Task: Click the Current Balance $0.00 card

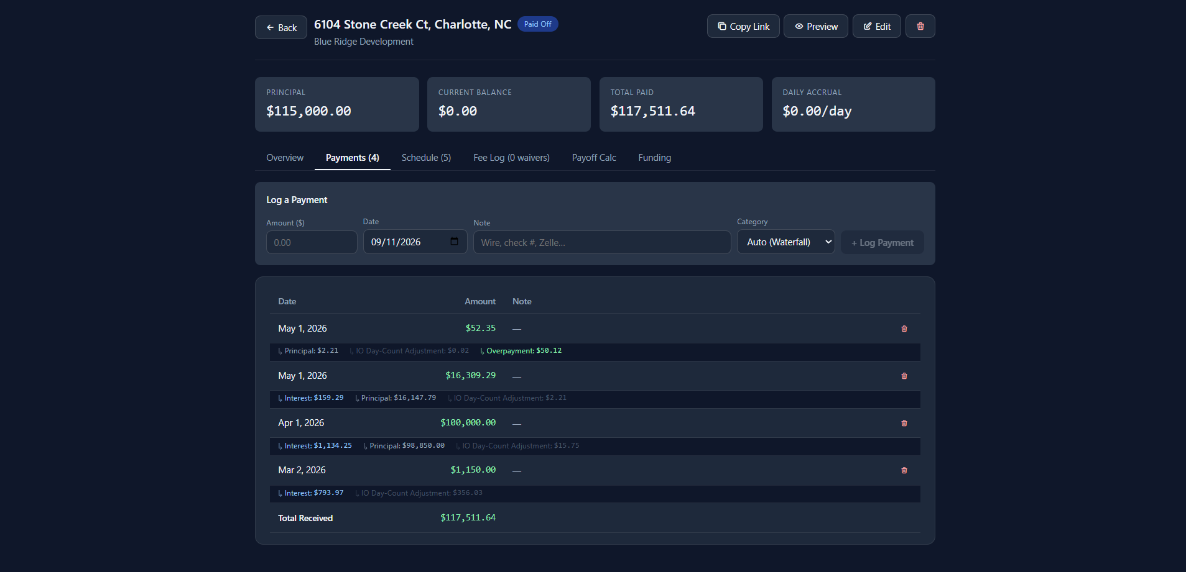Action: point(509,104)
